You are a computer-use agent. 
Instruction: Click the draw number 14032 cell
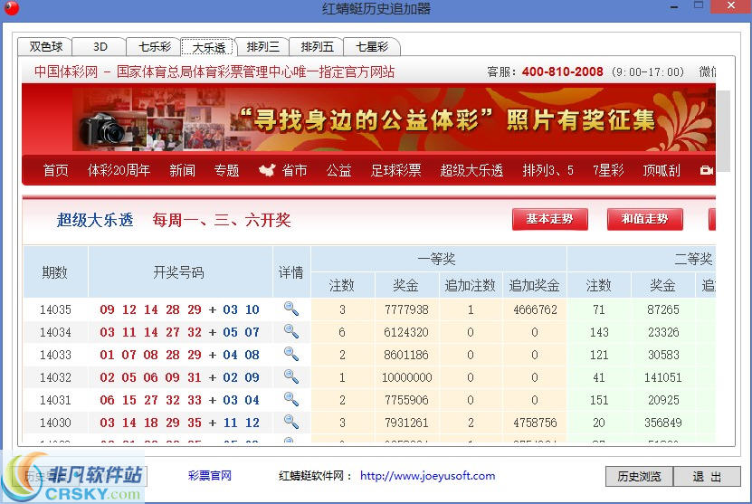(55, 377)
